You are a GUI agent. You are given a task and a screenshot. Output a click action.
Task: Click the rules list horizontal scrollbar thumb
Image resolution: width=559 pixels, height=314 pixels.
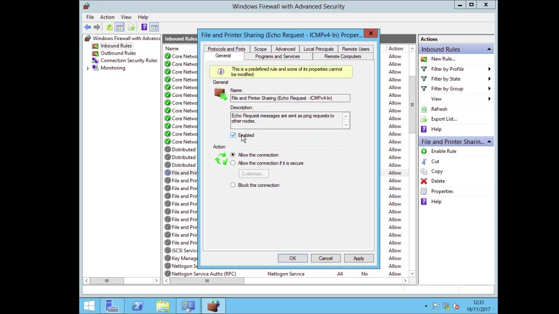coord(207,281)
